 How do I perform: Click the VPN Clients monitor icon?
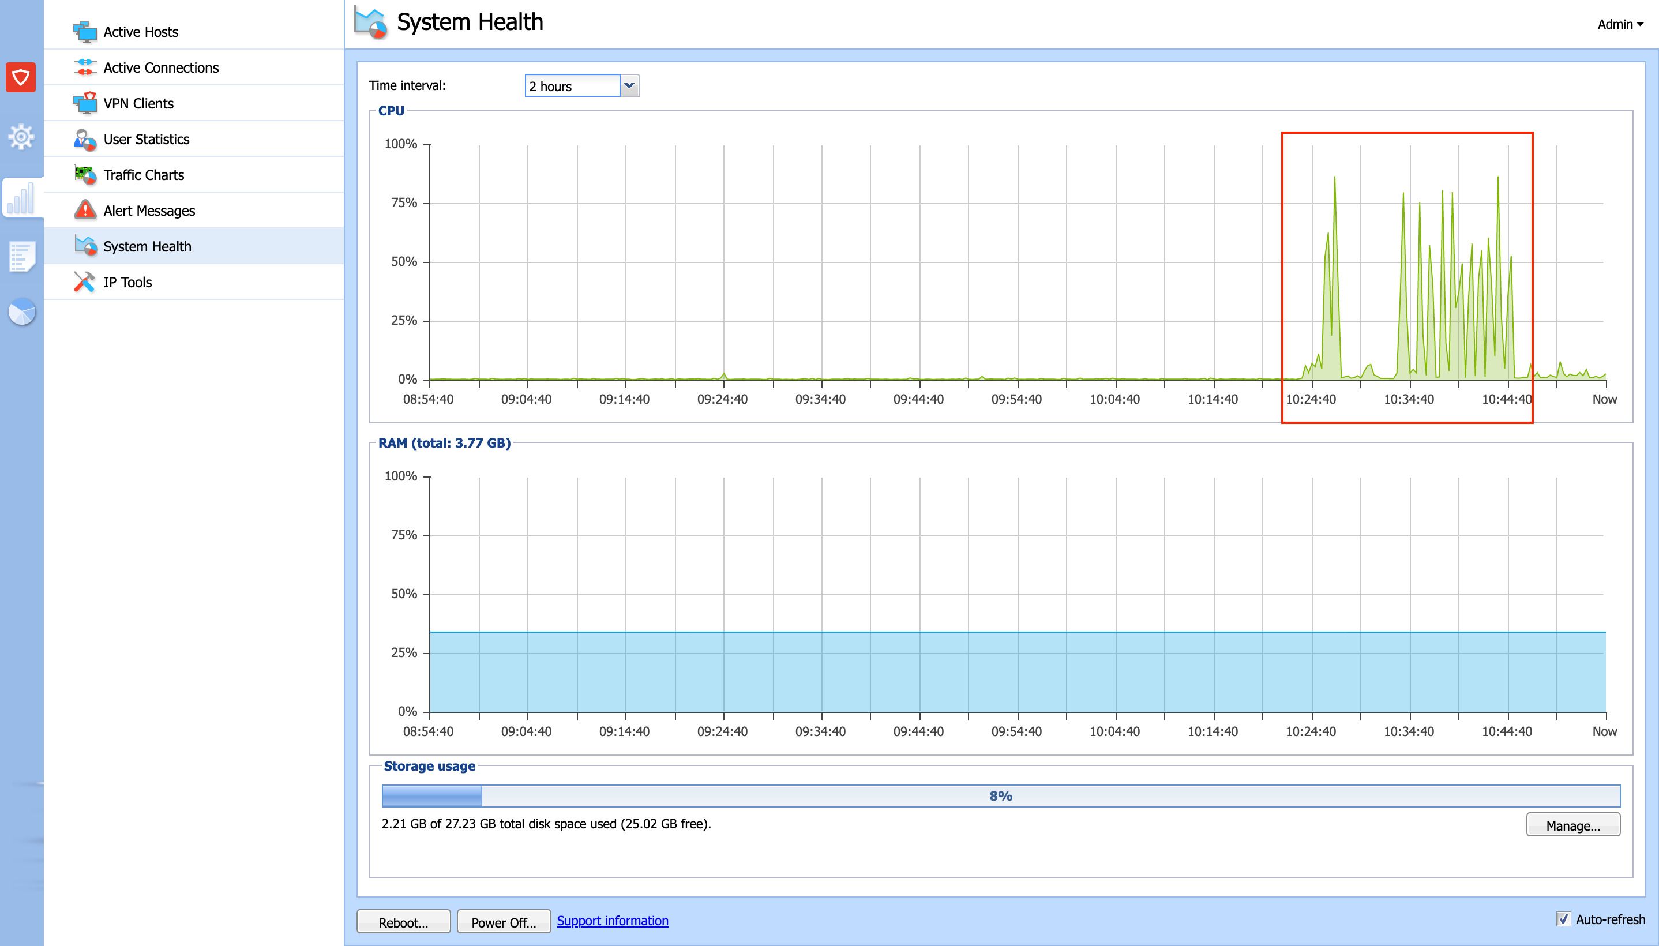(x=84, y=103)
